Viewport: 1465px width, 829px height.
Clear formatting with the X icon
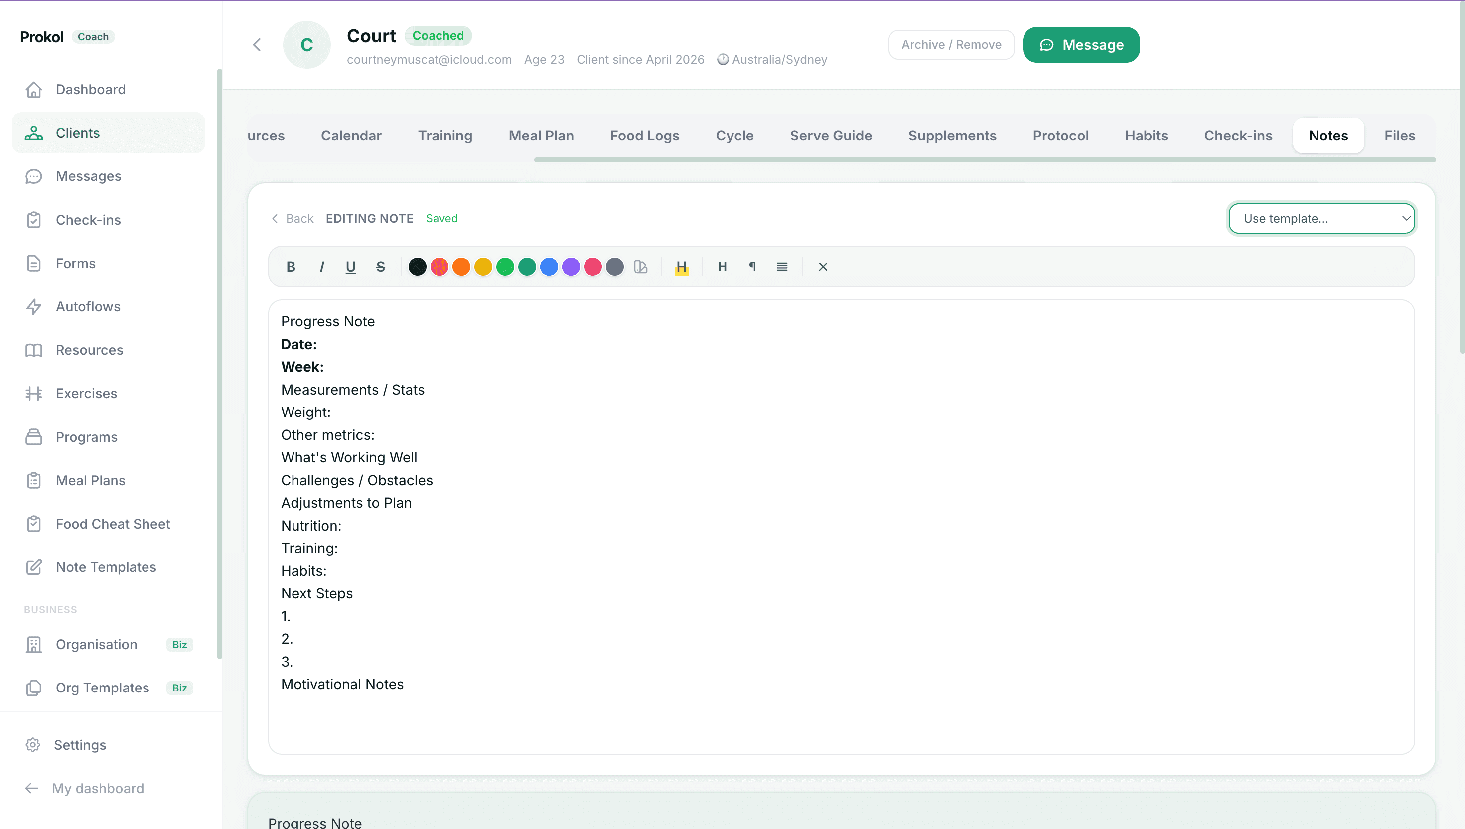click(823, 267)
